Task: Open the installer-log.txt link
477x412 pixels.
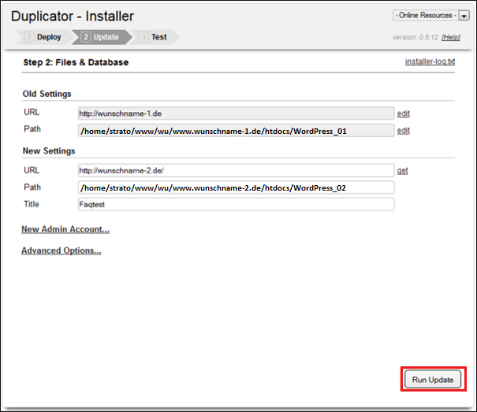Action: [429, 61]
